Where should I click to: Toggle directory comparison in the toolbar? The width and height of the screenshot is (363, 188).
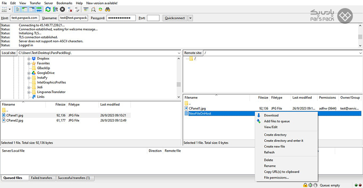pos(93,10)
